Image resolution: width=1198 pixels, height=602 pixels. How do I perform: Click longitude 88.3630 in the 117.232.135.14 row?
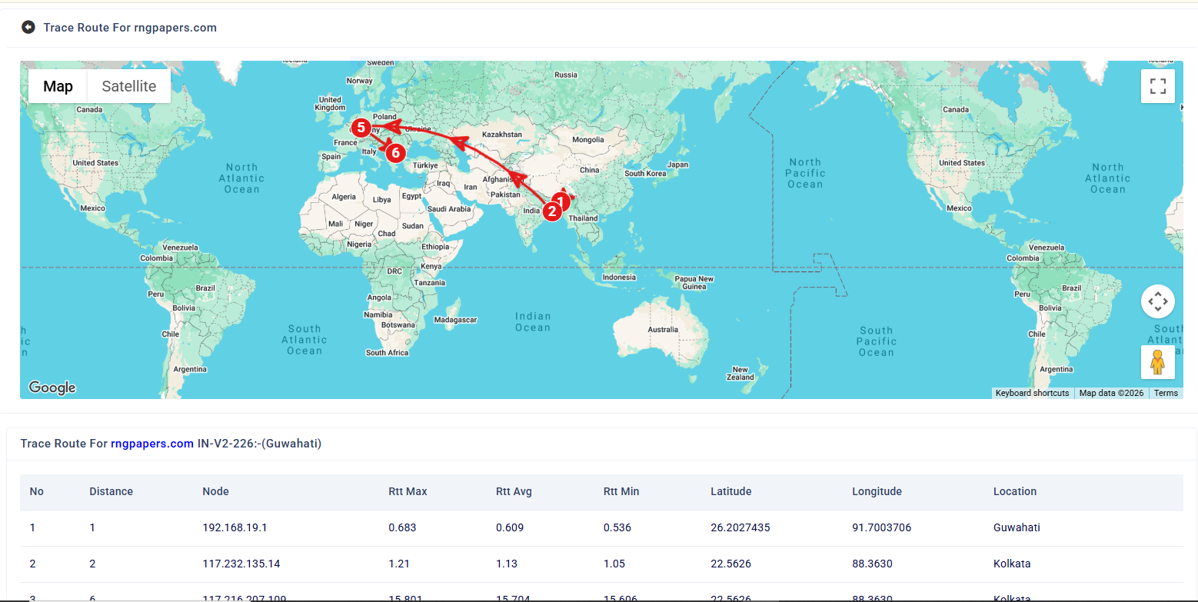(x=872, y=564)
